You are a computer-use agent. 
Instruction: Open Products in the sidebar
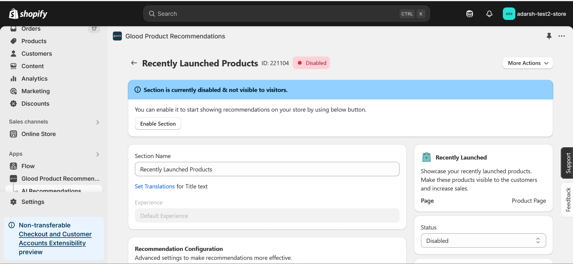pos(34,41)
